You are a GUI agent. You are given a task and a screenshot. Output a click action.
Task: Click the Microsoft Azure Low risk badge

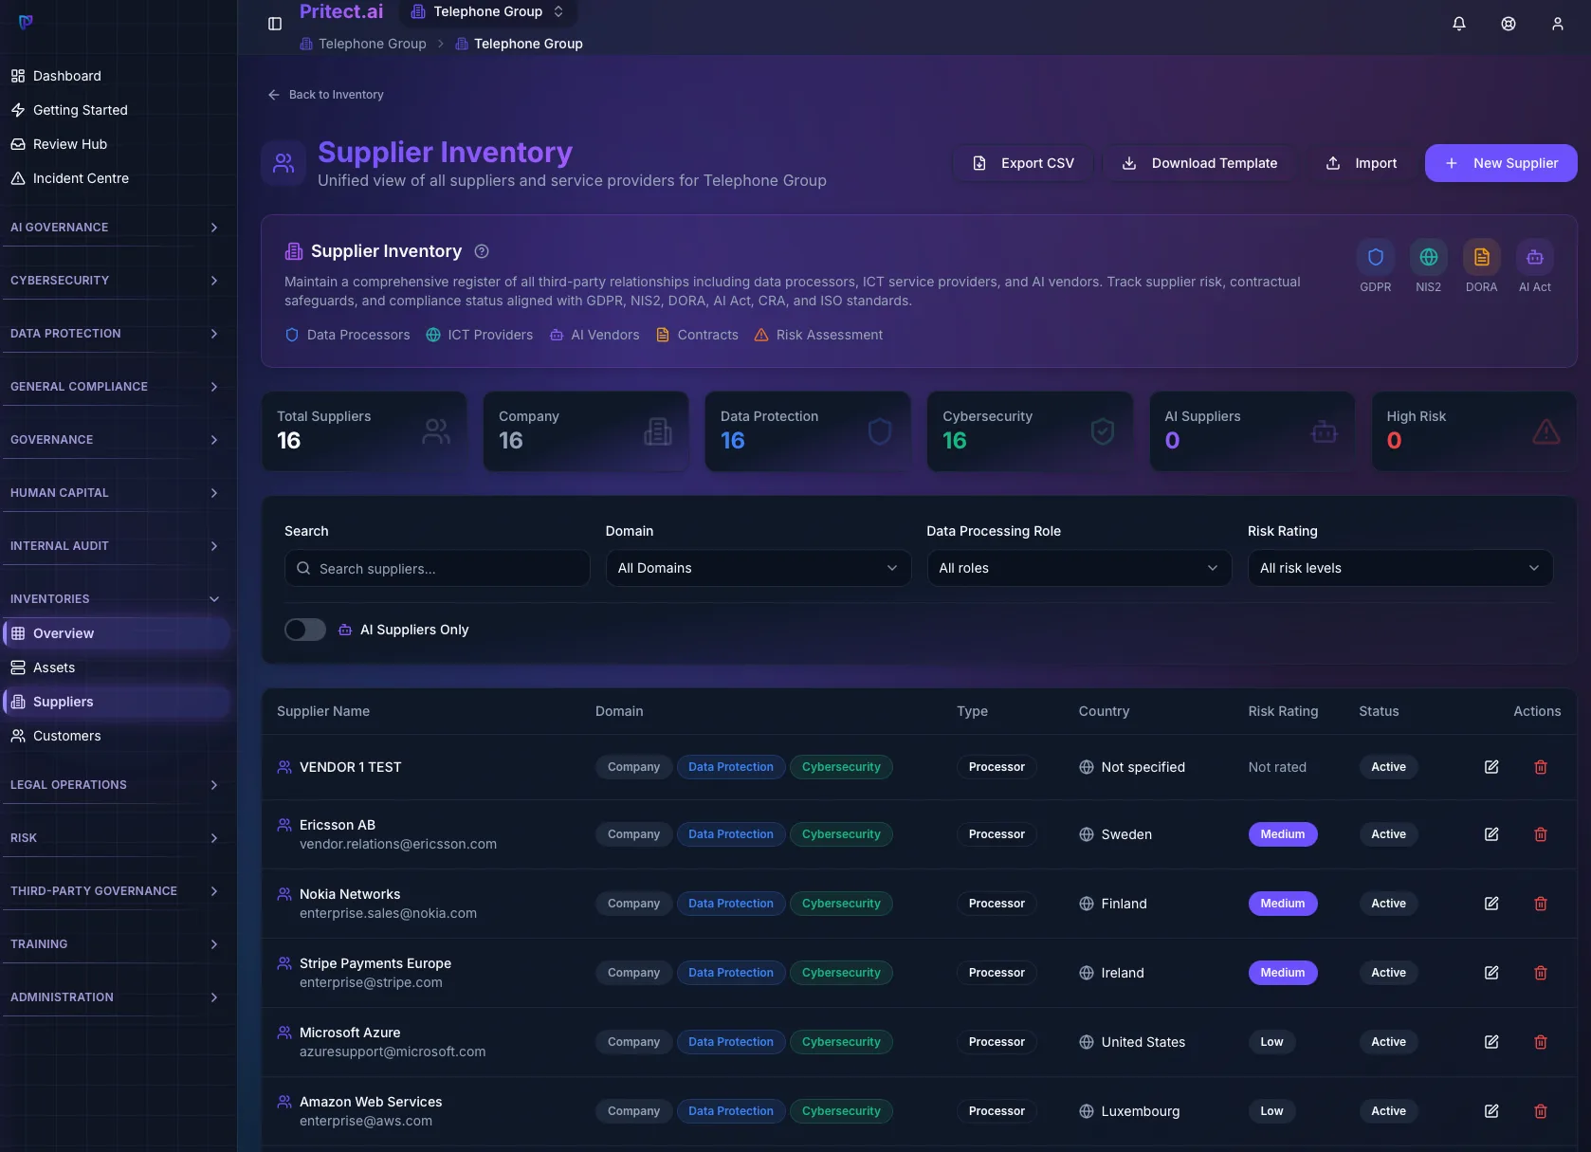1271,1042
